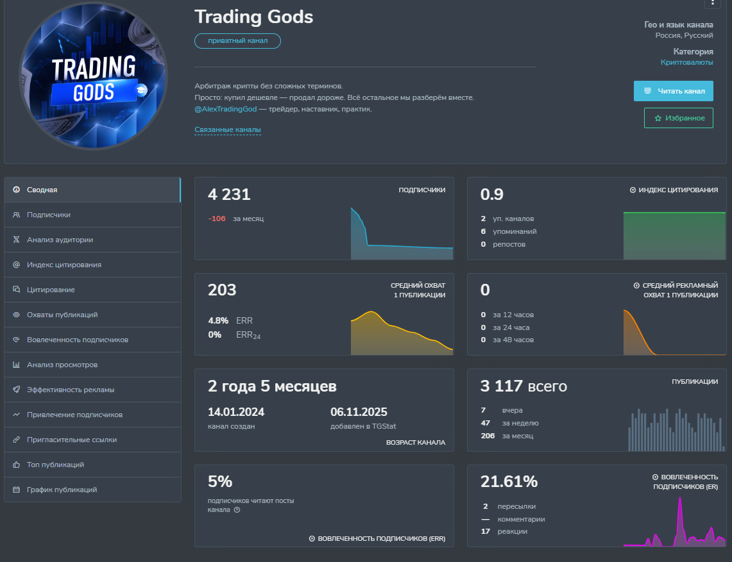Click the 14.01.2024 creation date
The height and width of the screenshot is (562, 732).
[236, 412]
